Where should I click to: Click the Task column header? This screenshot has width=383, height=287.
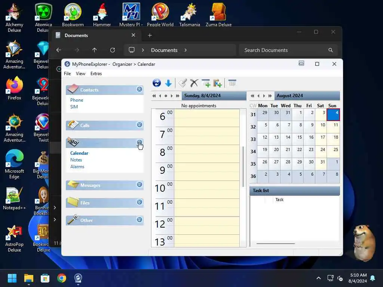[279, 200]
